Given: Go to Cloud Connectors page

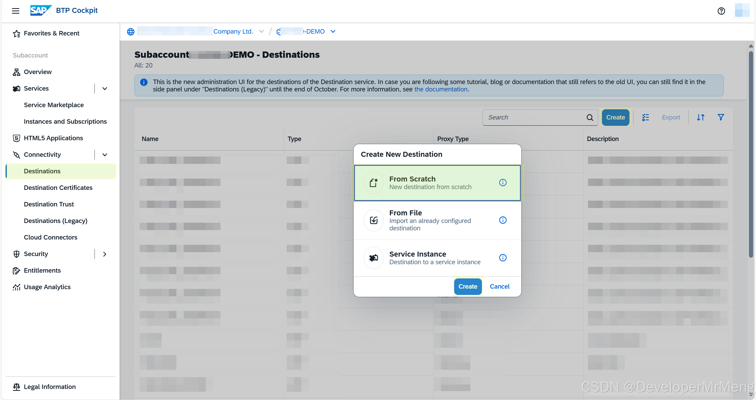Looking at the screenshot, I should click(50, 237).
